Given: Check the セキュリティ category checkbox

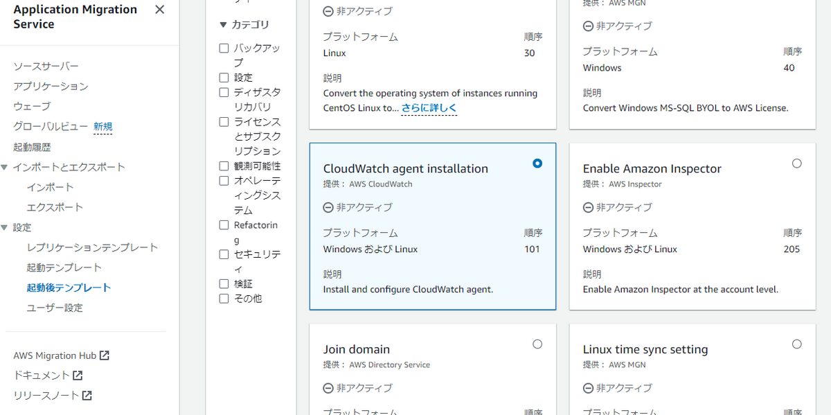Looking at the screenshot, I should click(224, 254).
